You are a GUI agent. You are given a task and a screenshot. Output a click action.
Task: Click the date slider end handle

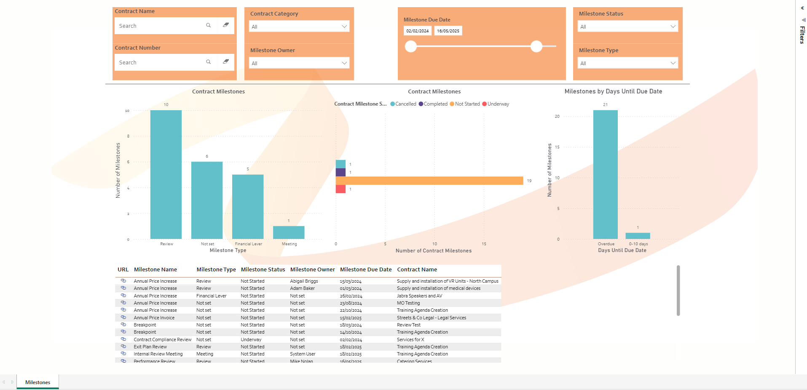[536, 46]
